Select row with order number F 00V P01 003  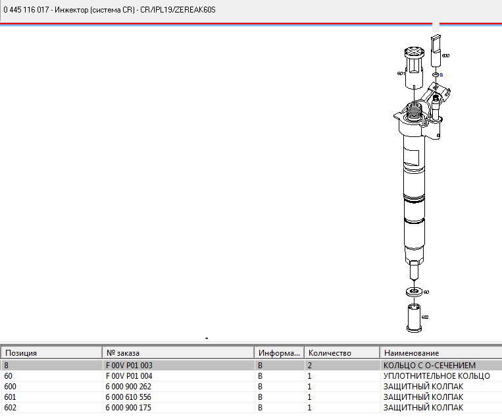tap(129, 365)
